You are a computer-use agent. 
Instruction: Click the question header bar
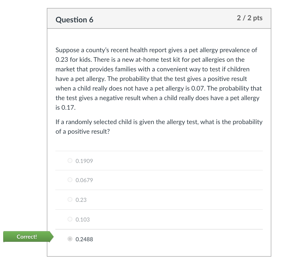coord(160,18)
